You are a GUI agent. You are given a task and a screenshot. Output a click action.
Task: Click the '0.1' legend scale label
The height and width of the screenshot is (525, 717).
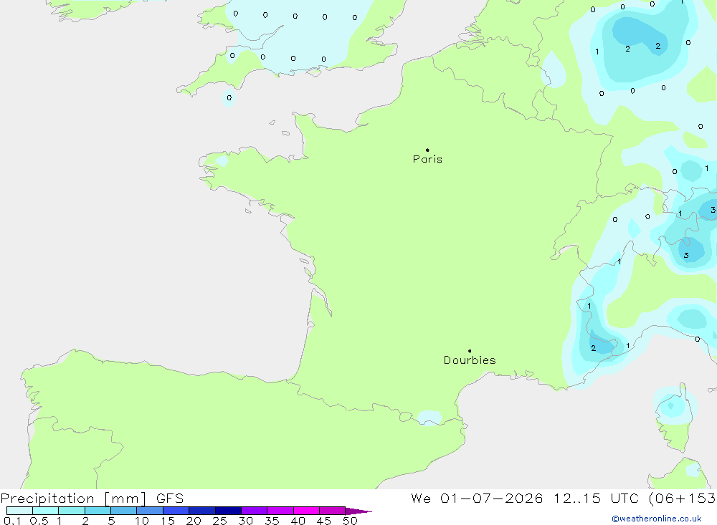tap(12, 521)
